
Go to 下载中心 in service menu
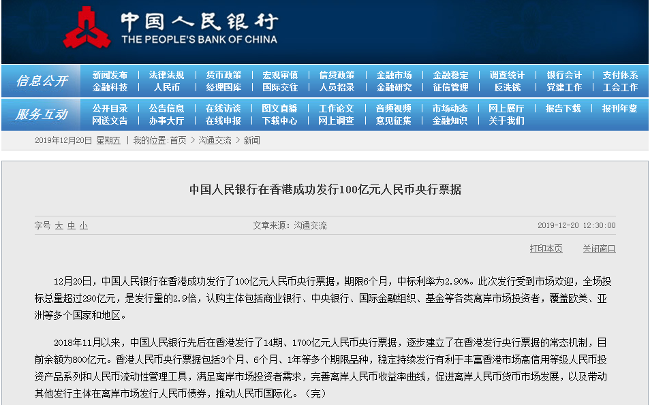tap(279, 120)
